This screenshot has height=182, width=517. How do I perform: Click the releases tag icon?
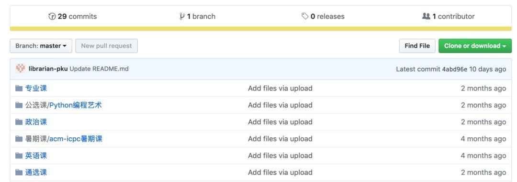pyautogui.click(x=305, y=16)
